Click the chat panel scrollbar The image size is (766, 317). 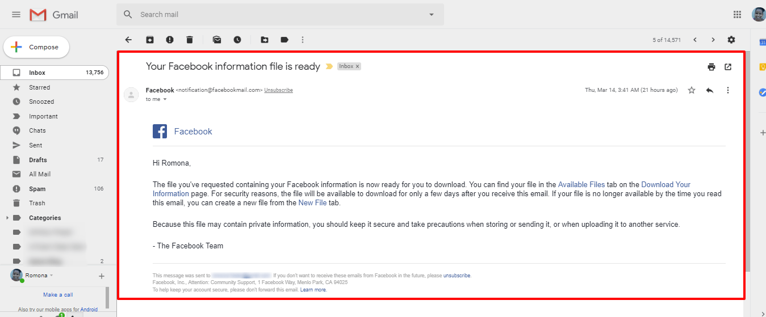coord(107,298)
